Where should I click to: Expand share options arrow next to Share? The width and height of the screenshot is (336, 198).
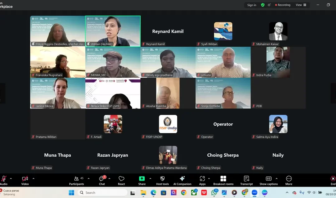[150, 179]
